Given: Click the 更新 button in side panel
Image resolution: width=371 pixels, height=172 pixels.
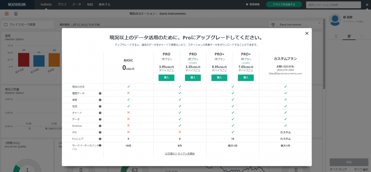Looking at the screenshot, I should coord(349,162).
